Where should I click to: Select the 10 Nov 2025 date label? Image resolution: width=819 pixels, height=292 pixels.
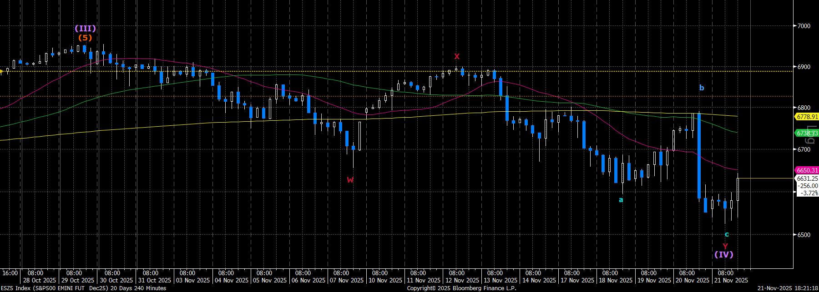click(x=385, y=280)
